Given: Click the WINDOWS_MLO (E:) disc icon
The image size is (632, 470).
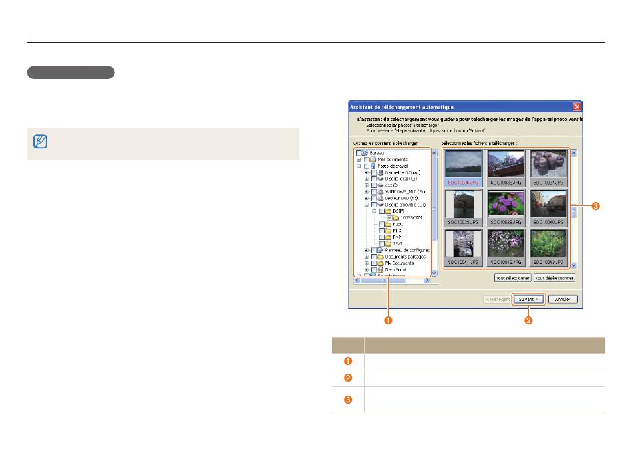Looking at the screenshot, I should (x=380, y=191).
